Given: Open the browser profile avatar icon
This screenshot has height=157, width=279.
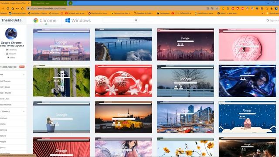Looking at the screenshot, I should (x=276, y=8).
